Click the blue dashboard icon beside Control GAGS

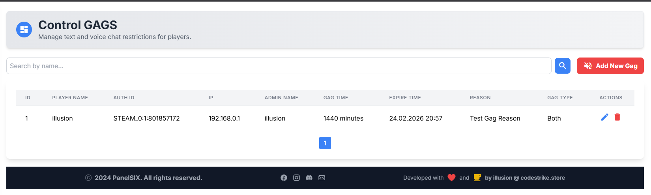click(24, 30)
